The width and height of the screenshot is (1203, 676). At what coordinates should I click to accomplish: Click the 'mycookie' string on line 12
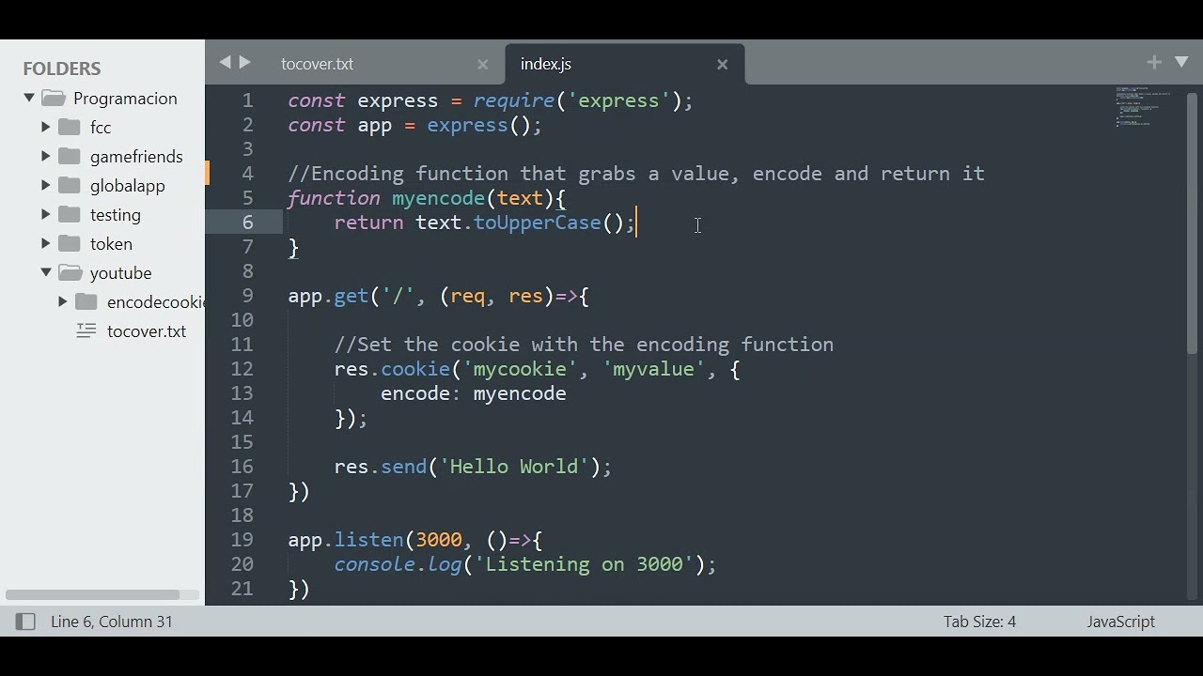tap(521, 369)
